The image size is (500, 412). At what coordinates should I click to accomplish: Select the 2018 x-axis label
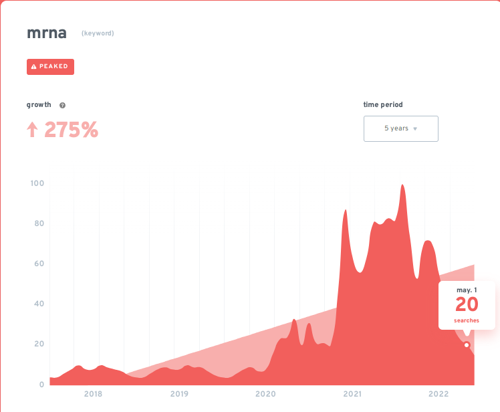(x=93, y=395)
